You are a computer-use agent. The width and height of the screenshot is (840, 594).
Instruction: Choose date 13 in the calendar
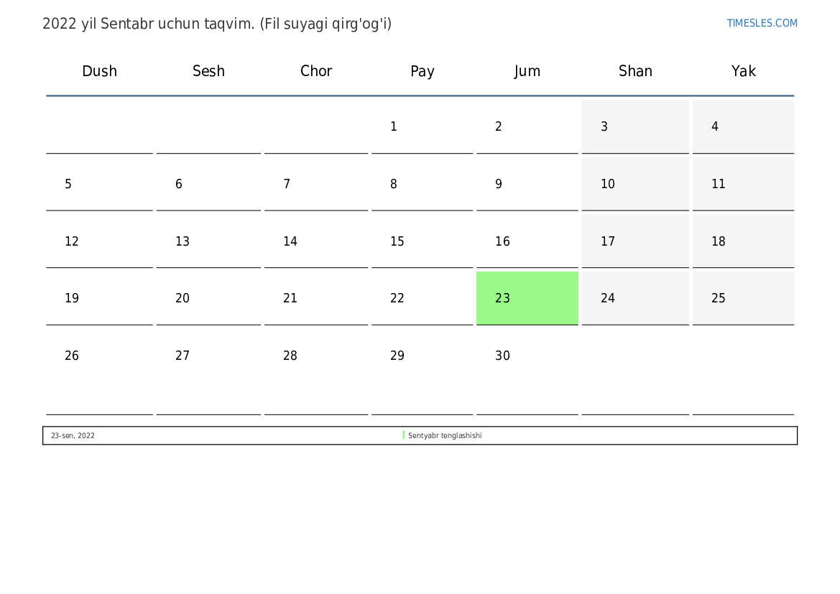tap(208, 241)
